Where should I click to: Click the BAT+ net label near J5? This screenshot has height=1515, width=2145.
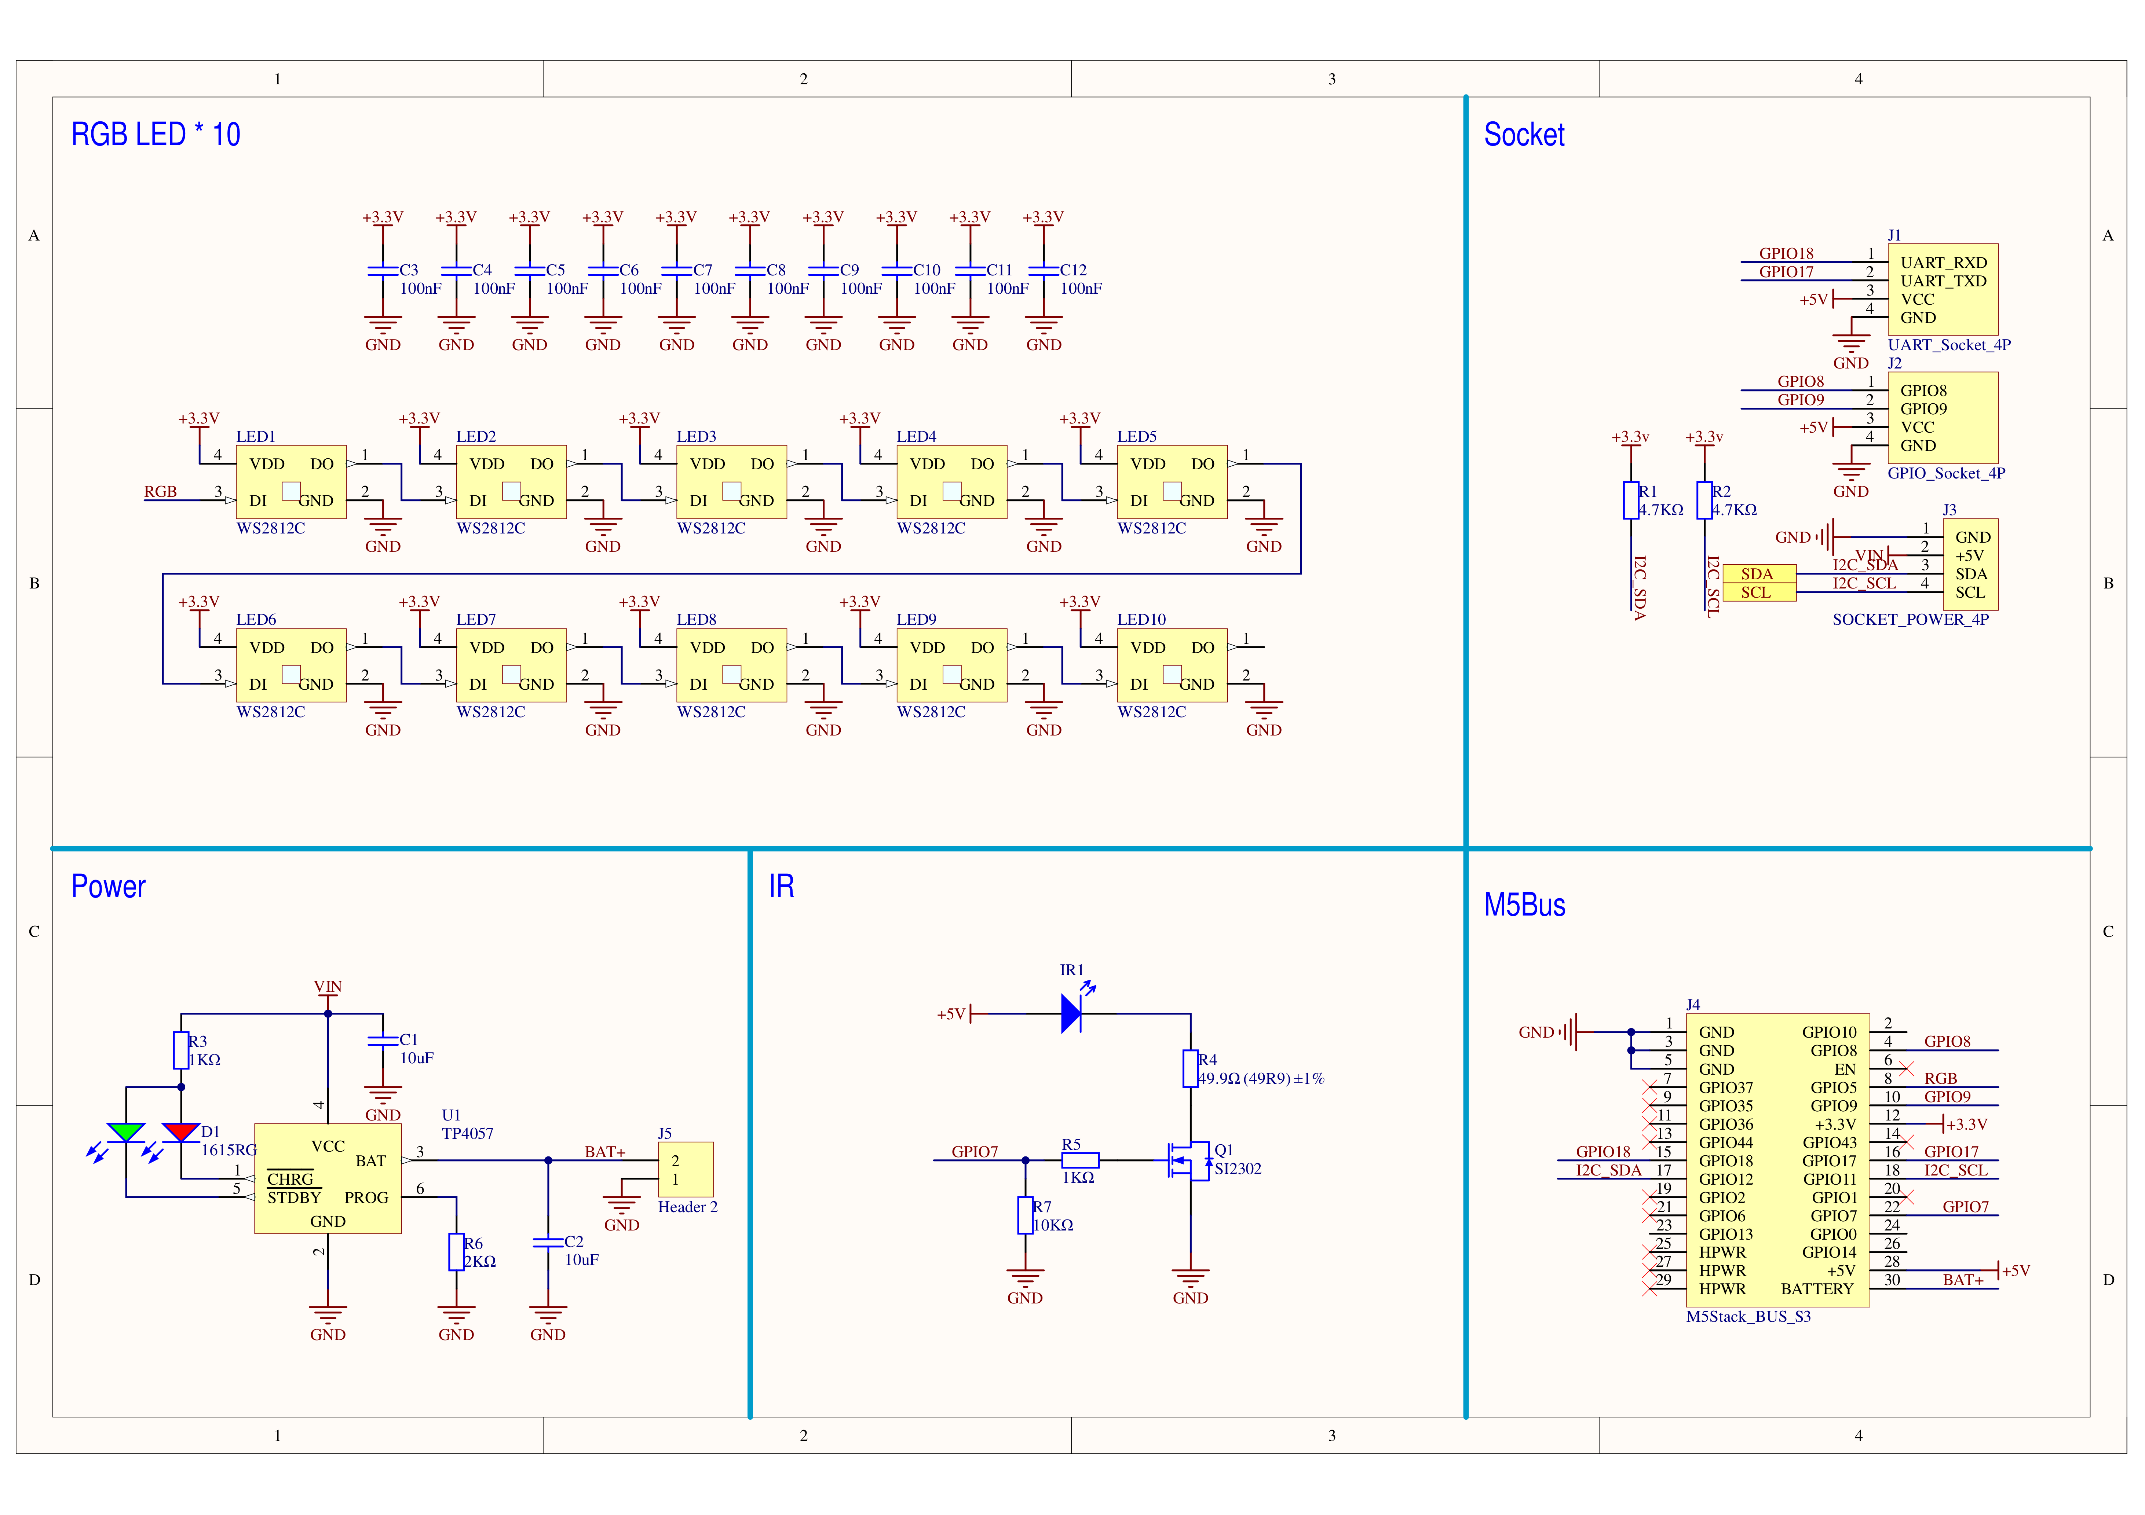604,1152
